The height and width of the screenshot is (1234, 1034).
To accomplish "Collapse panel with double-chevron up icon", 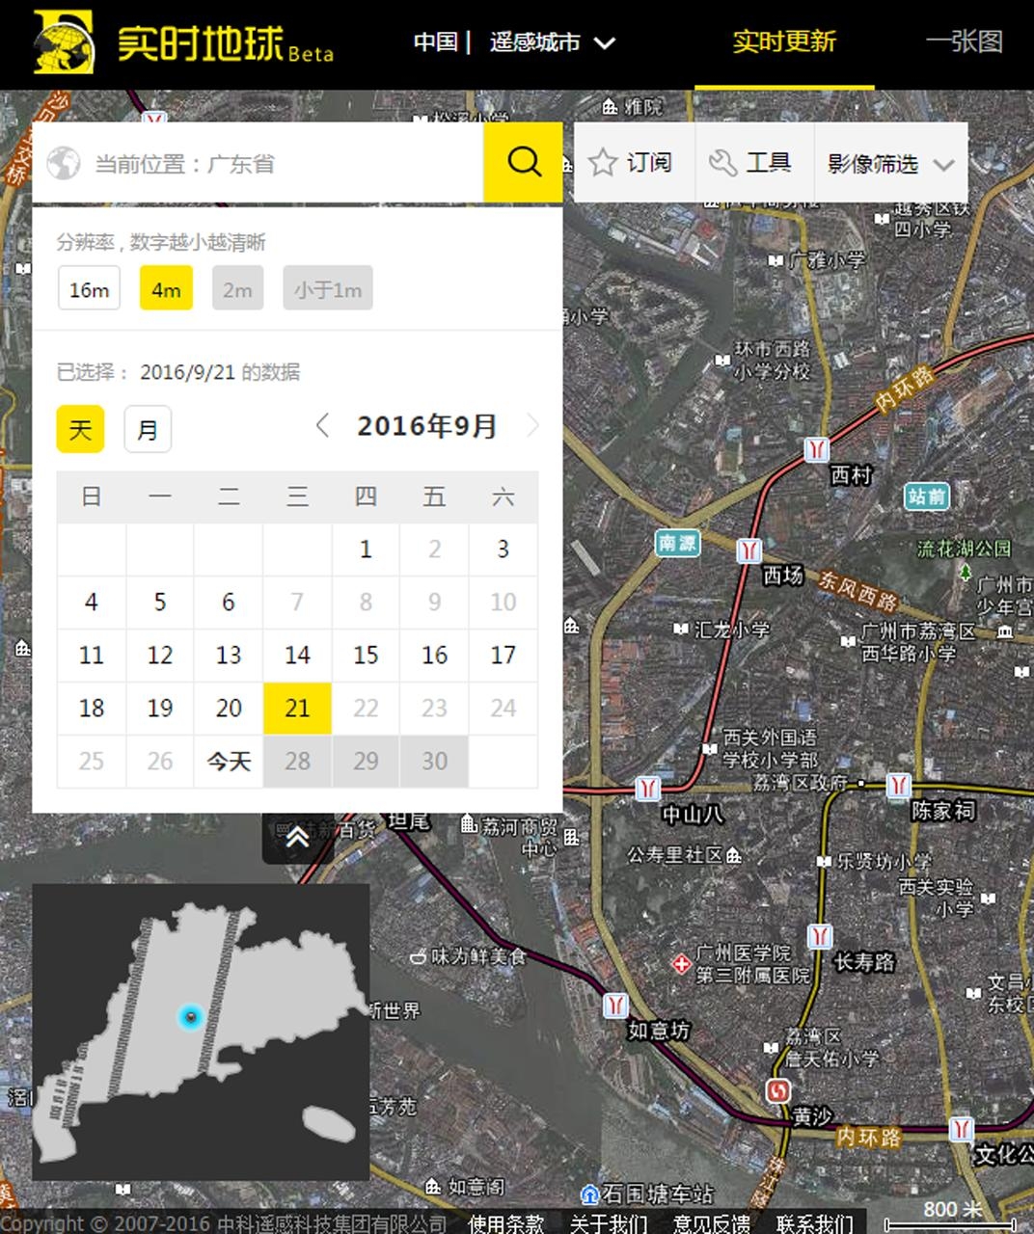I will (x=297, y=837).
